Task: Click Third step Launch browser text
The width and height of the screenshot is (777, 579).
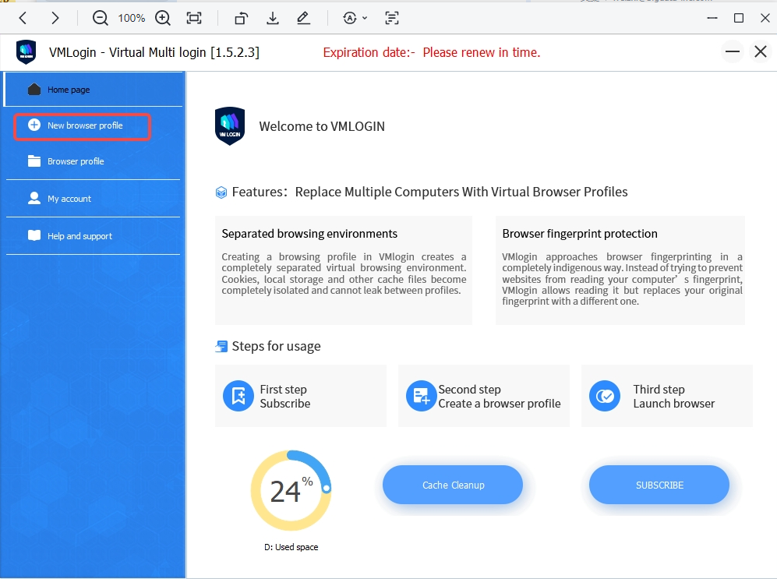Action: (x=674, y=396)
